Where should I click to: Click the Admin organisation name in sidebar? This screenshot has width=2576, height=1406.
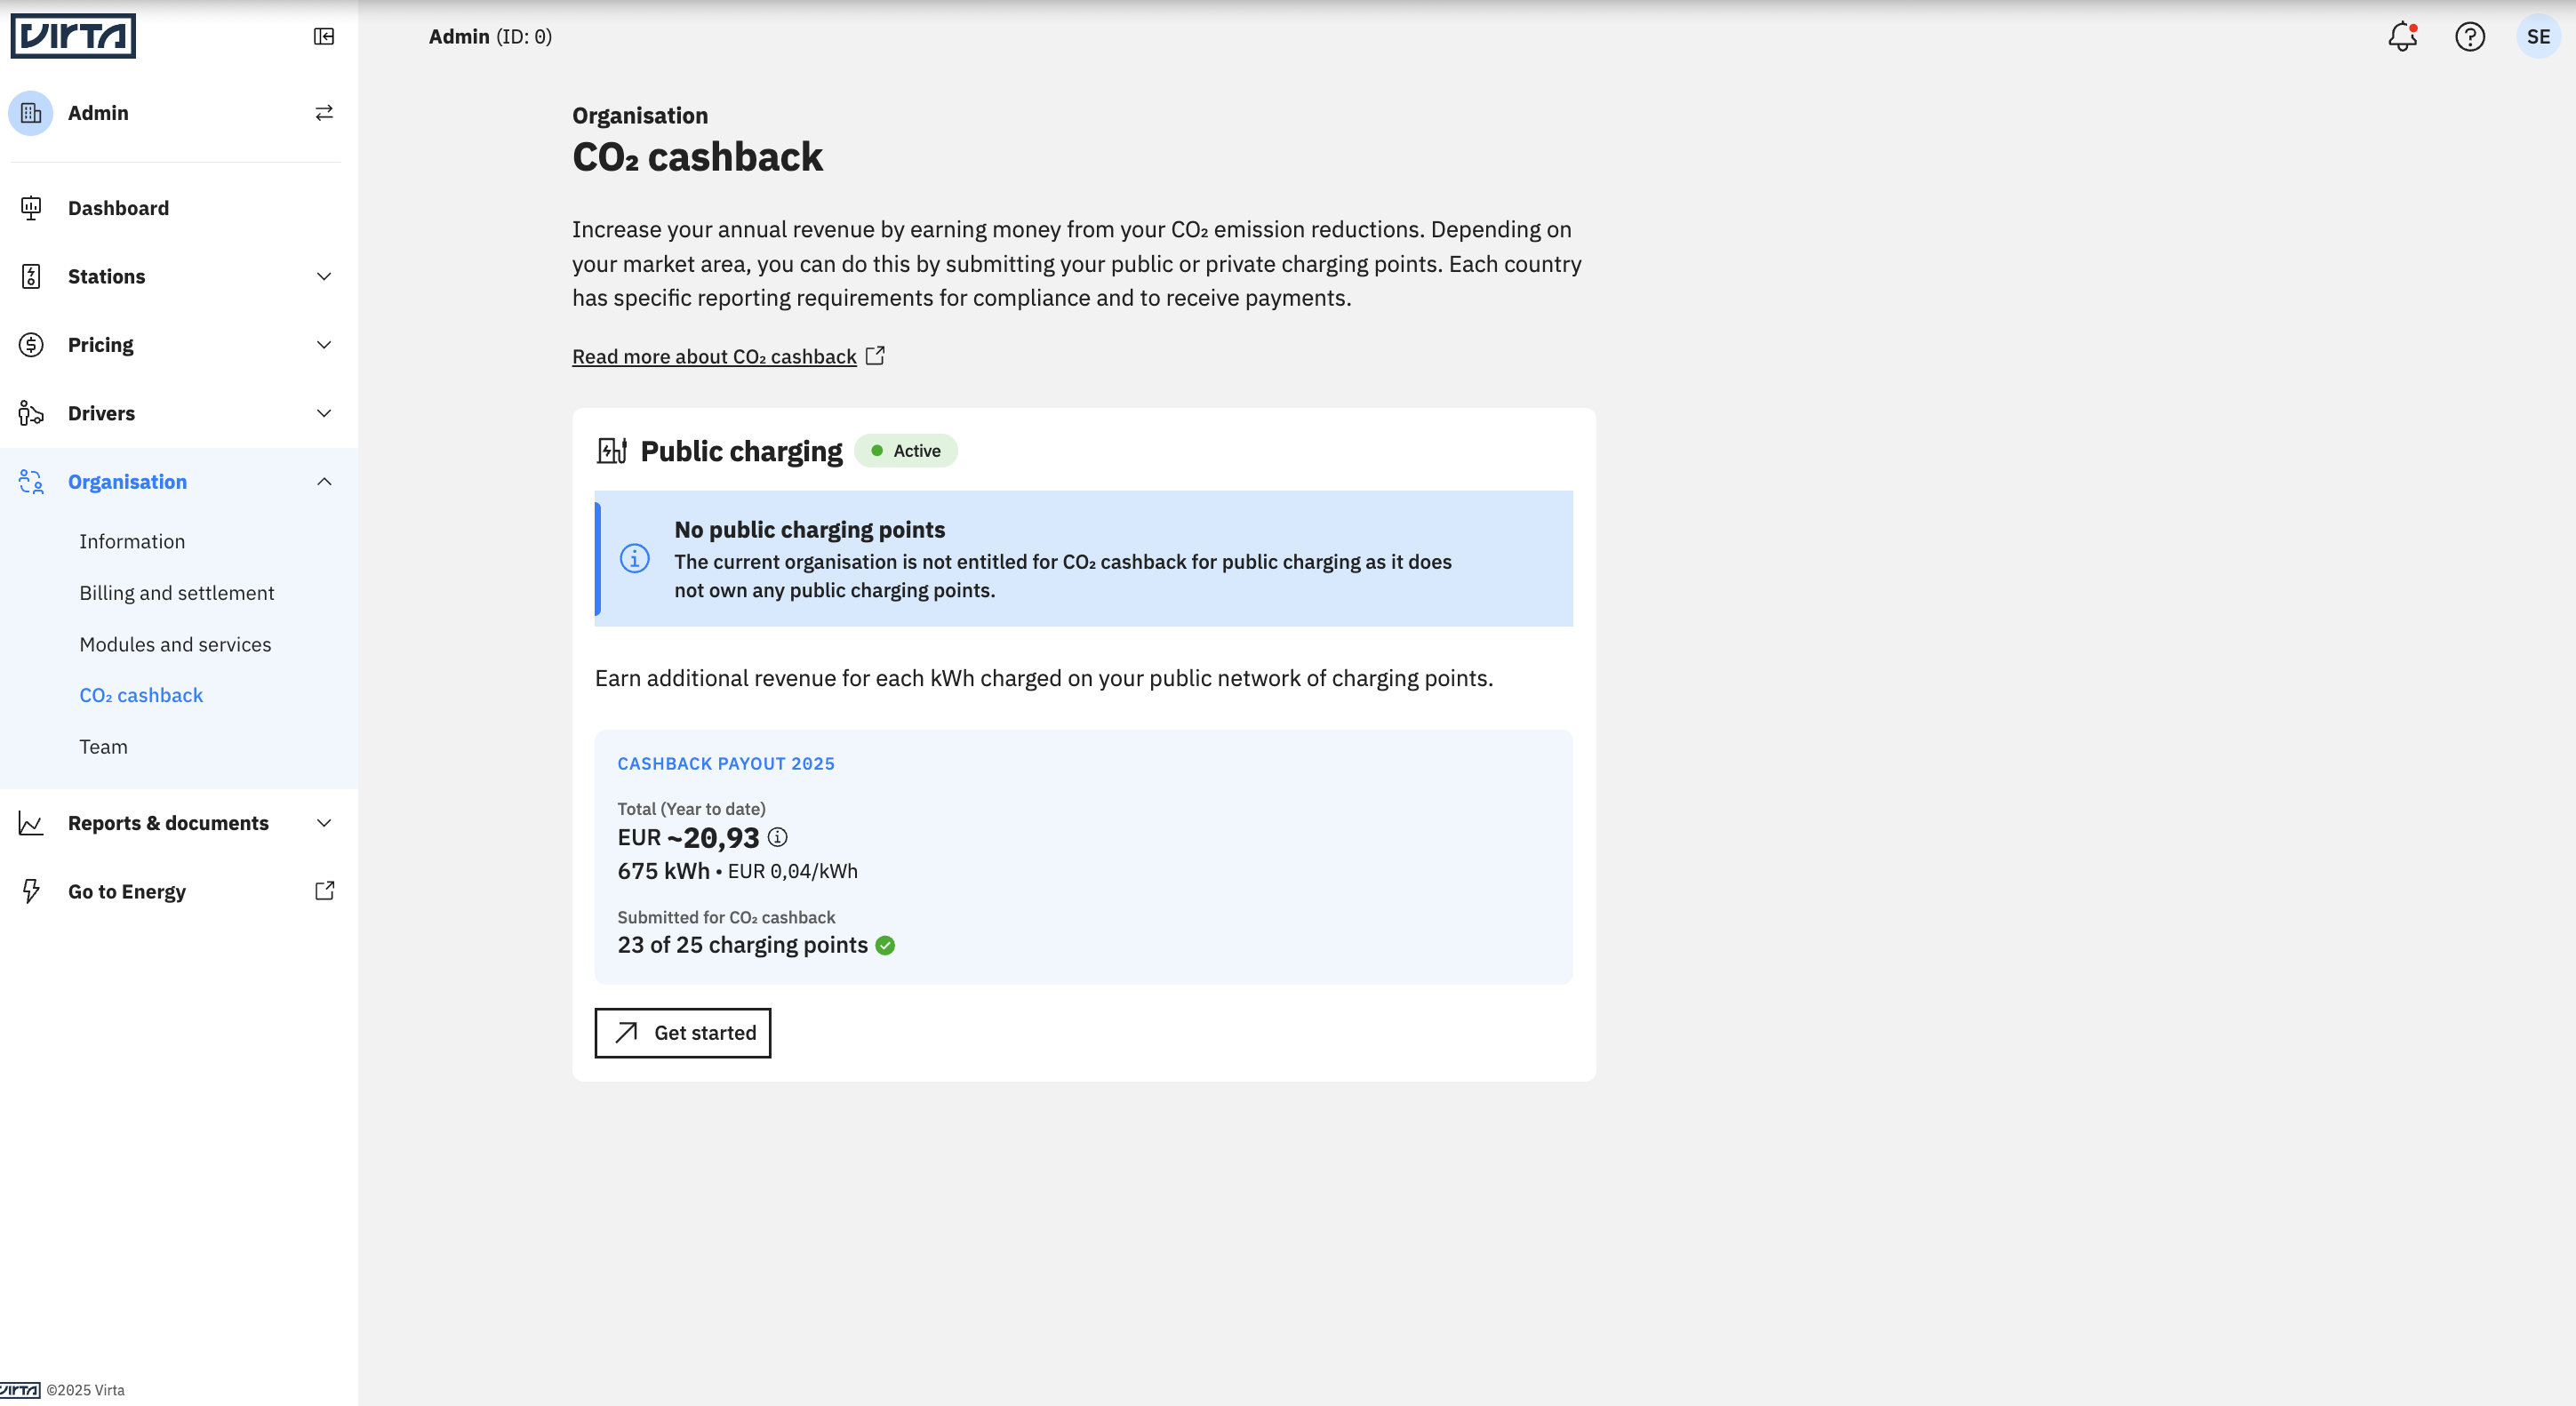(98, 113)
